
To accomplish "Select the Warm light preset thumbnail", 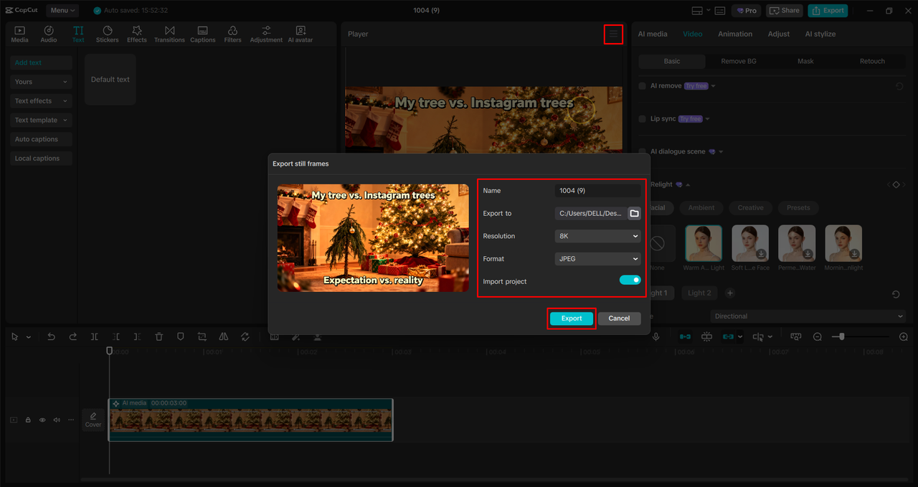I will coord(703,244).
